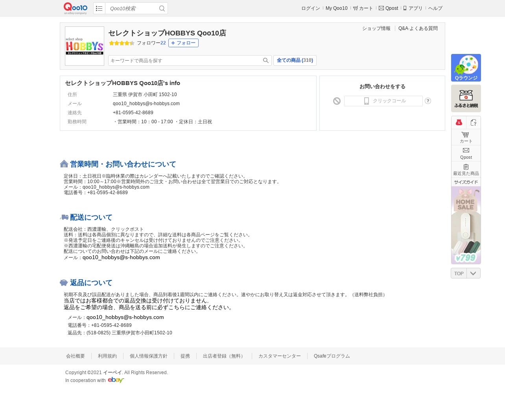Screen dimensions: 505x408
Task: Click the 返品について heading
Action: [91, 283]
